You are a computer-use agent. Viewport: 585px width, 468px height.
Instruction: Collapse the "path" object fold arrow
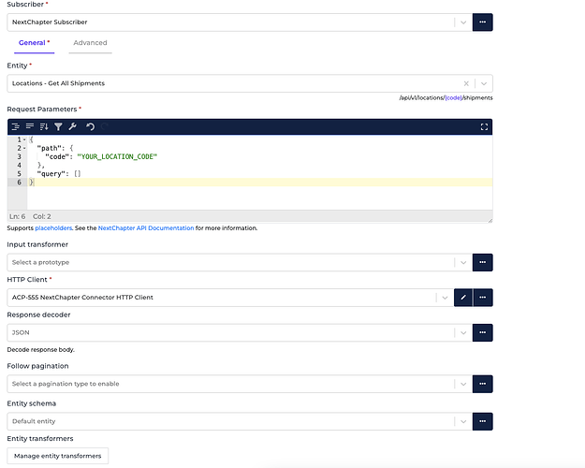click(24, 148)
